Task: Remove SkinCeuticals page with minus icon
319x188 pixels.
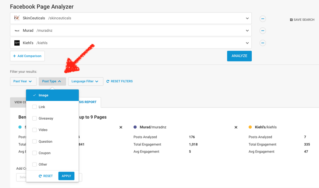Action: 263,19
